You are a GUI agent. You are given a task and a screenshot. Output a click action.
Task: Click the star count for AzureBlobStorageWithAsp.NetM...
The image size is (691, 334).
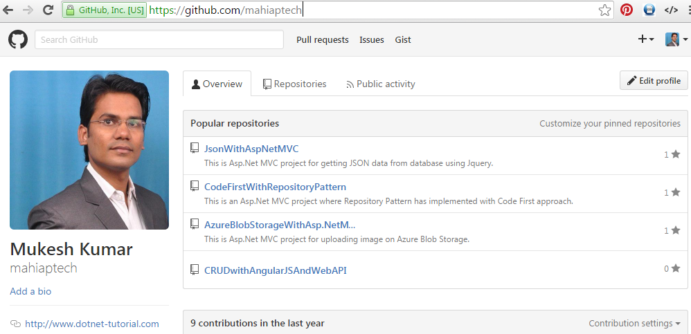(x=672, y=230)
